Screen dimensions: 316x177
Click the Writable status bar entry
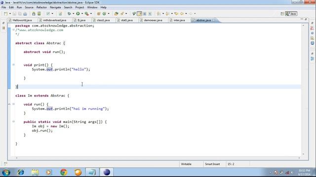[186, 164]
